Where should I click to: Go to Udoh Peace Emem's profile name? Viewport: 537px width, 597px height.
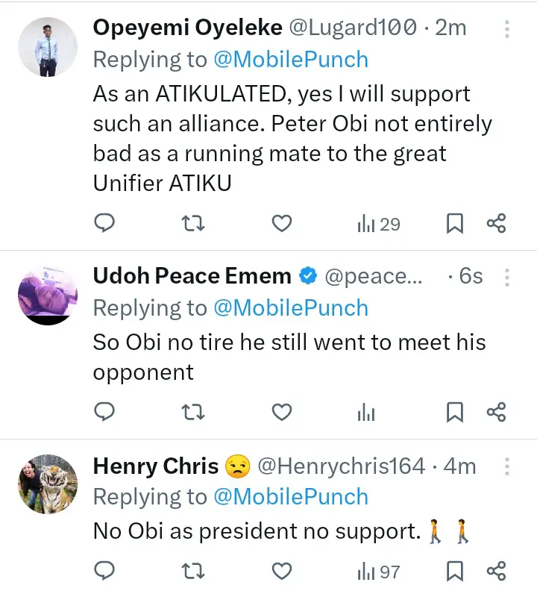(x=192, y=276)
